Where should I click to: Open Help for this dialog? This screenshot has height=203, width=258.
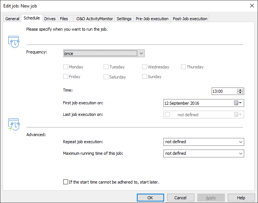point(241,198)
